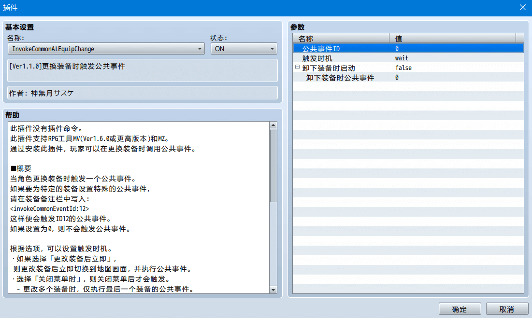The height and width of the screenshot is (318, 532).
Task: Close the 插件 dialog window
Action: (522, 7)
